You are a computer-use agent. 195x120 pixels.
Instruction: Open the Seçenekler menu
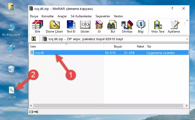103,16
